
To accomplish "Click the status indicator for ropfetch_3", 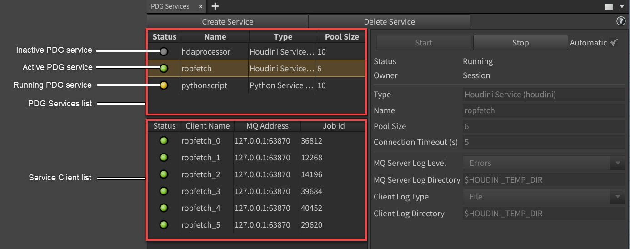I will (x=164, y=191).
